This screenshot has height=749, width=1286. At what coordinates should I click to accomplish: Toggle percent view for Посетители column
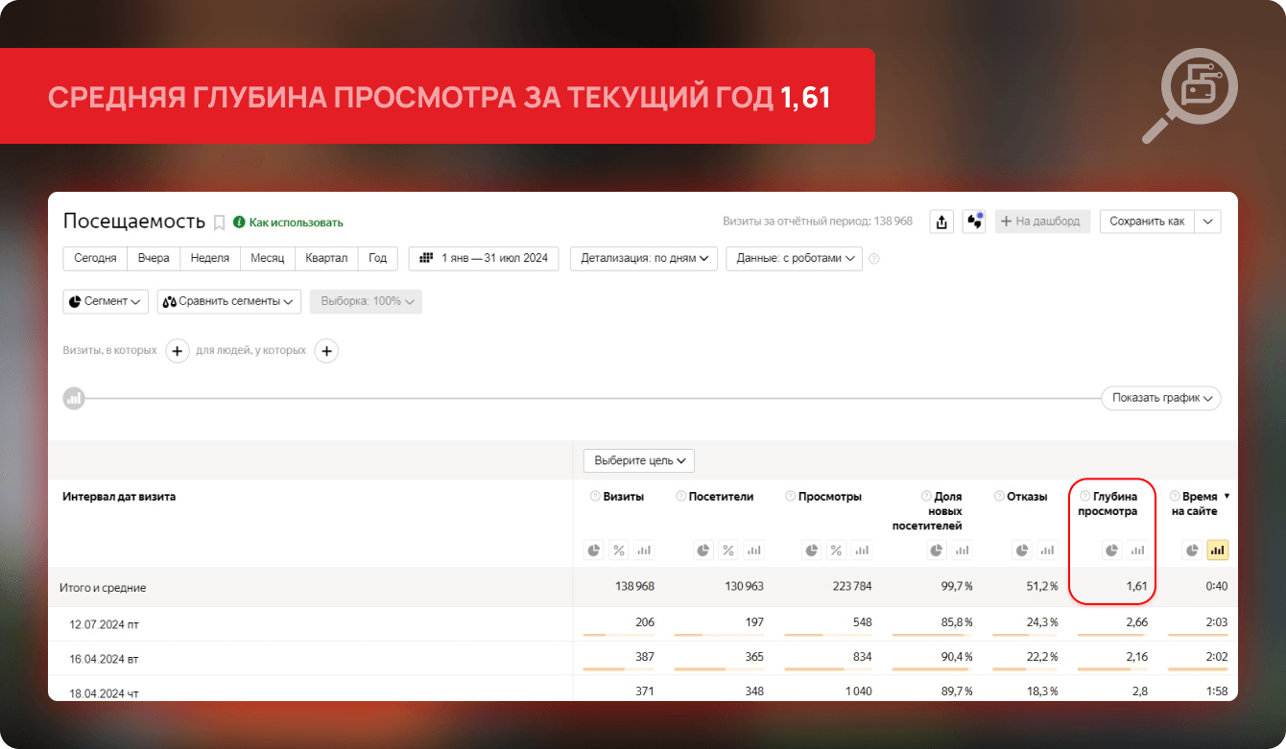(x=728, y=550)
